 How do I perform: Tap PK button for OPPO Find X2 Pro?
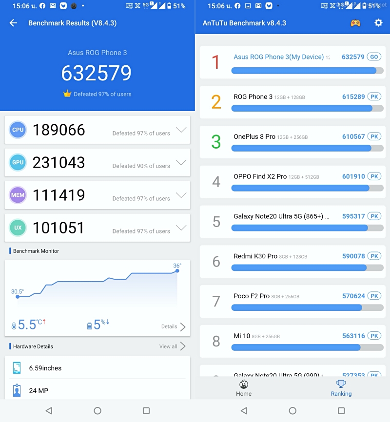click(x=374, y=176)
